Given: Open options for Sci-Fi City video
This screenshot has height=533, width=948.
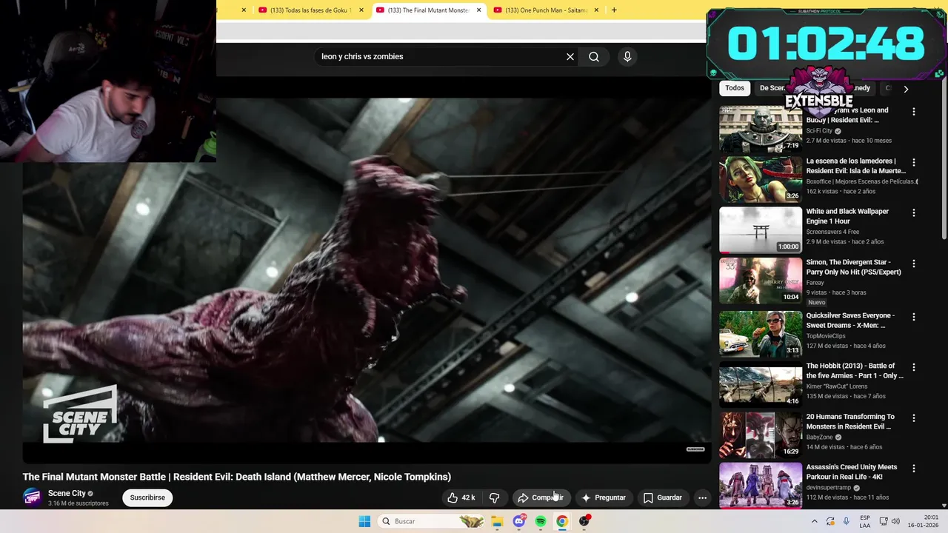Looking at the screenshot, I should pos(913,112).
